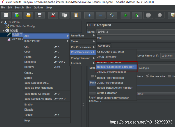
Task: Toggle the Use KeepAlive checkbox
Action: point(147,76)
